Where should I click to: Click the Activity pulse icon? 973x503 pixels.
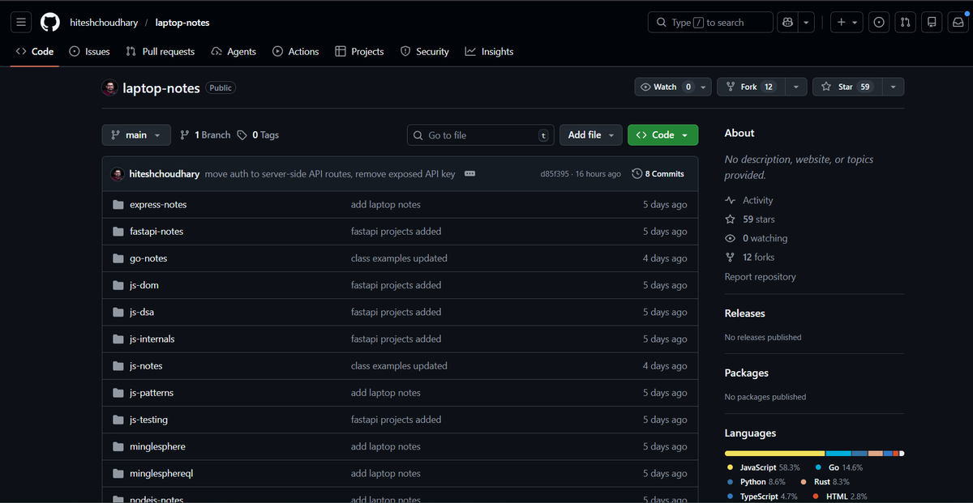pyautogui.click(x=731, y=200)
